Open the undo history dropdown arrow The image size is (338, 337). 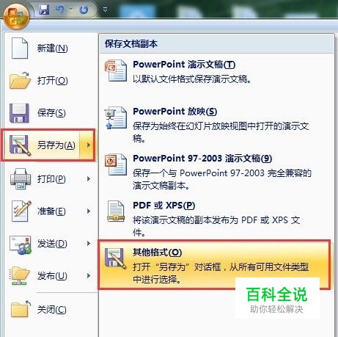[x=70, y=10]
